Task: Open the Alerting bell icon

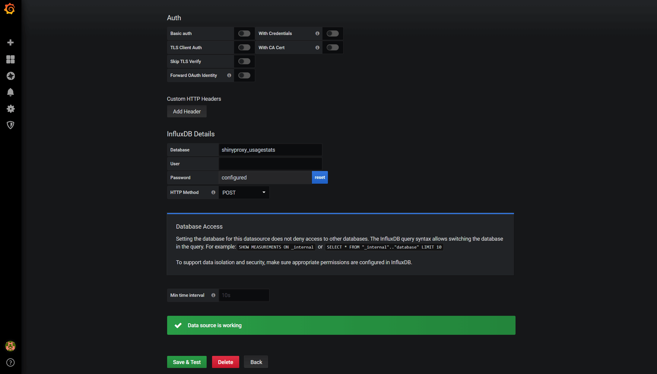Action: point(11,92)
